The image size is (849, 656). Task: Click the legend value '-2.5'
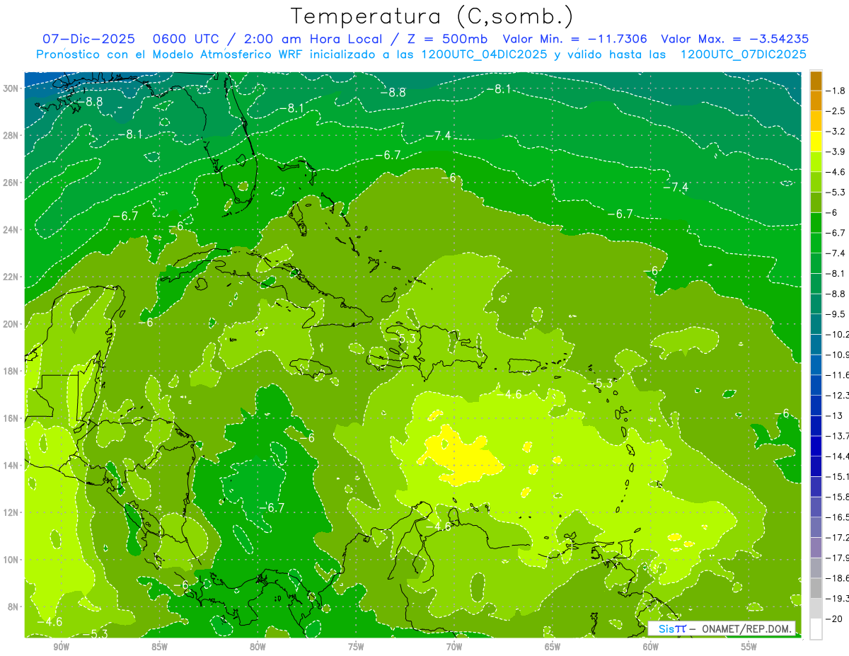836,111
